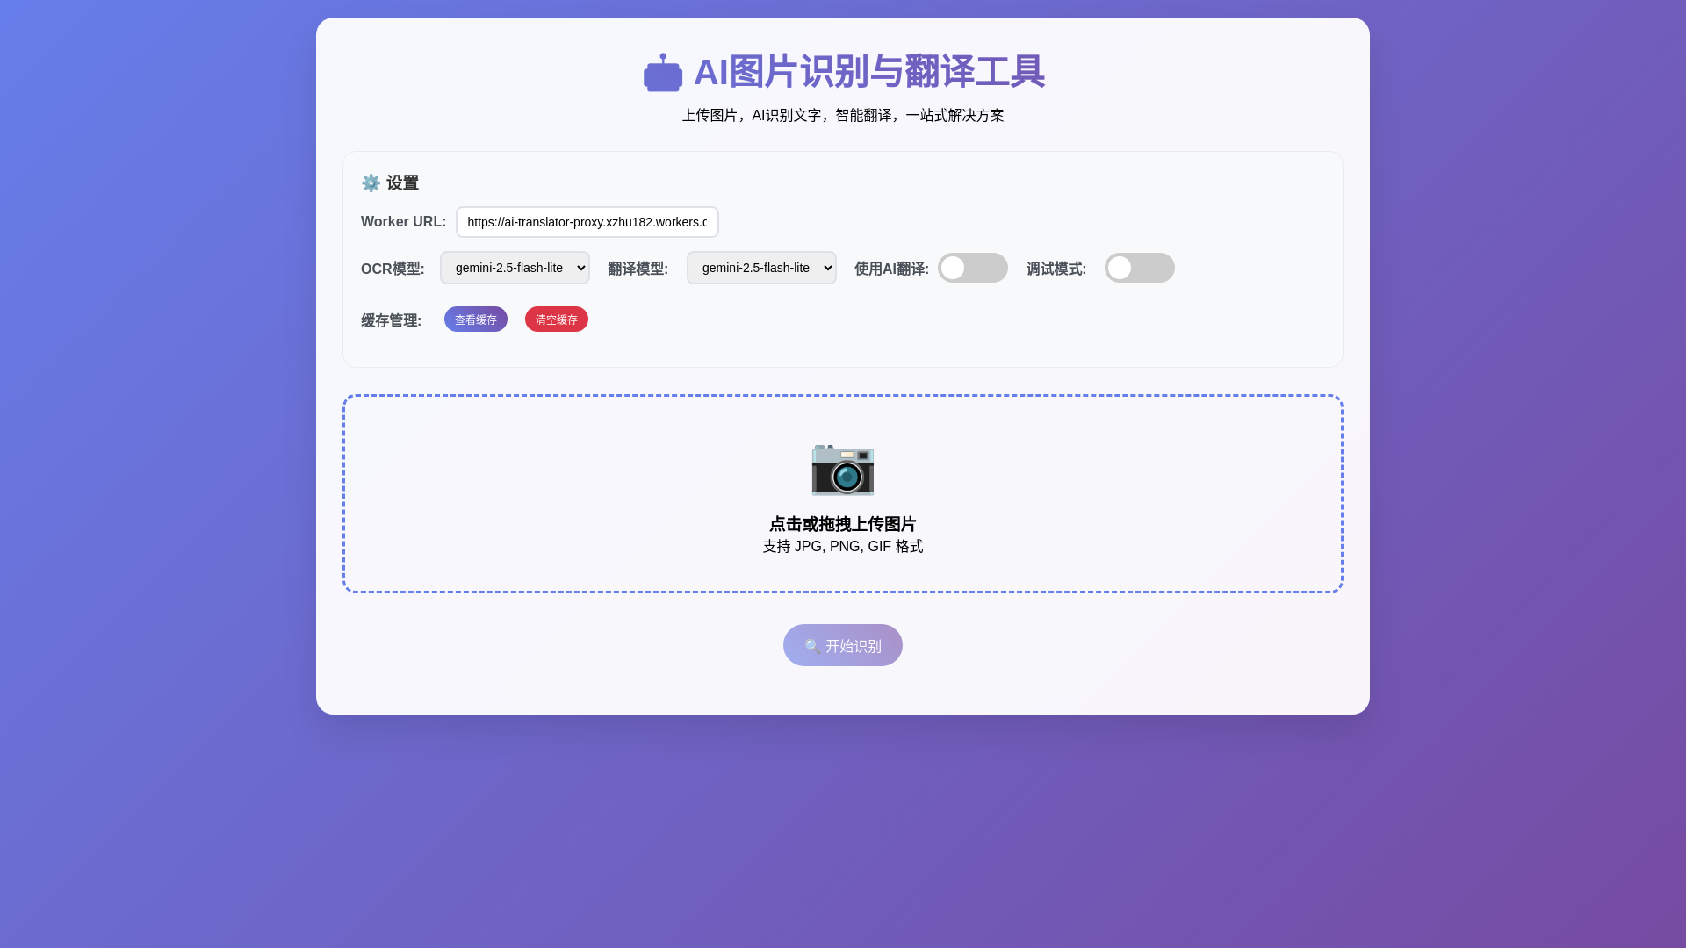Open the 翻译模型 dropdown
The image size is (1686, 948).
[x=761, y=268]
